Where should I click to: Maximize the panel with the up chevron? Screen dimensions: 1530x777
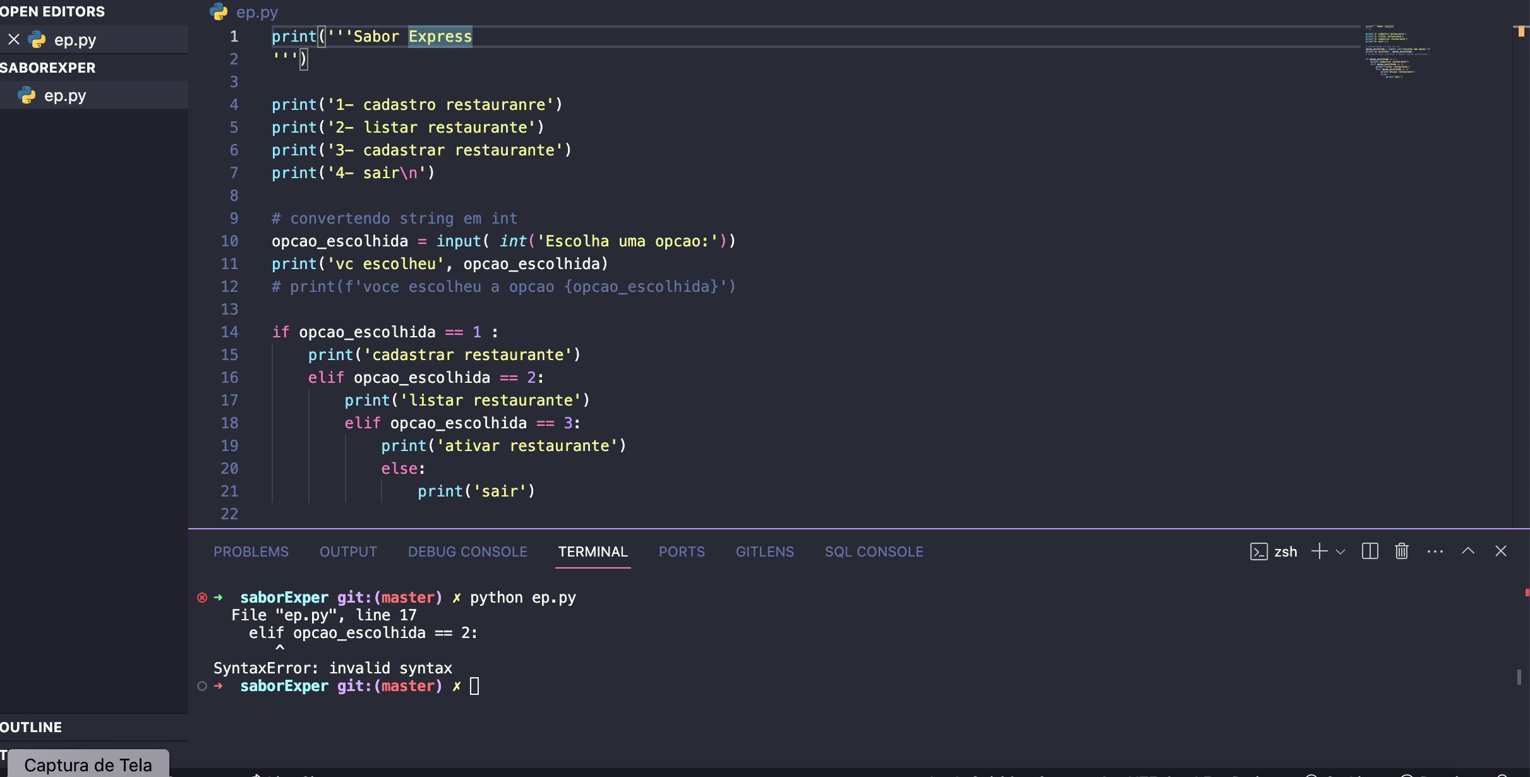(x=1468, y=551)
